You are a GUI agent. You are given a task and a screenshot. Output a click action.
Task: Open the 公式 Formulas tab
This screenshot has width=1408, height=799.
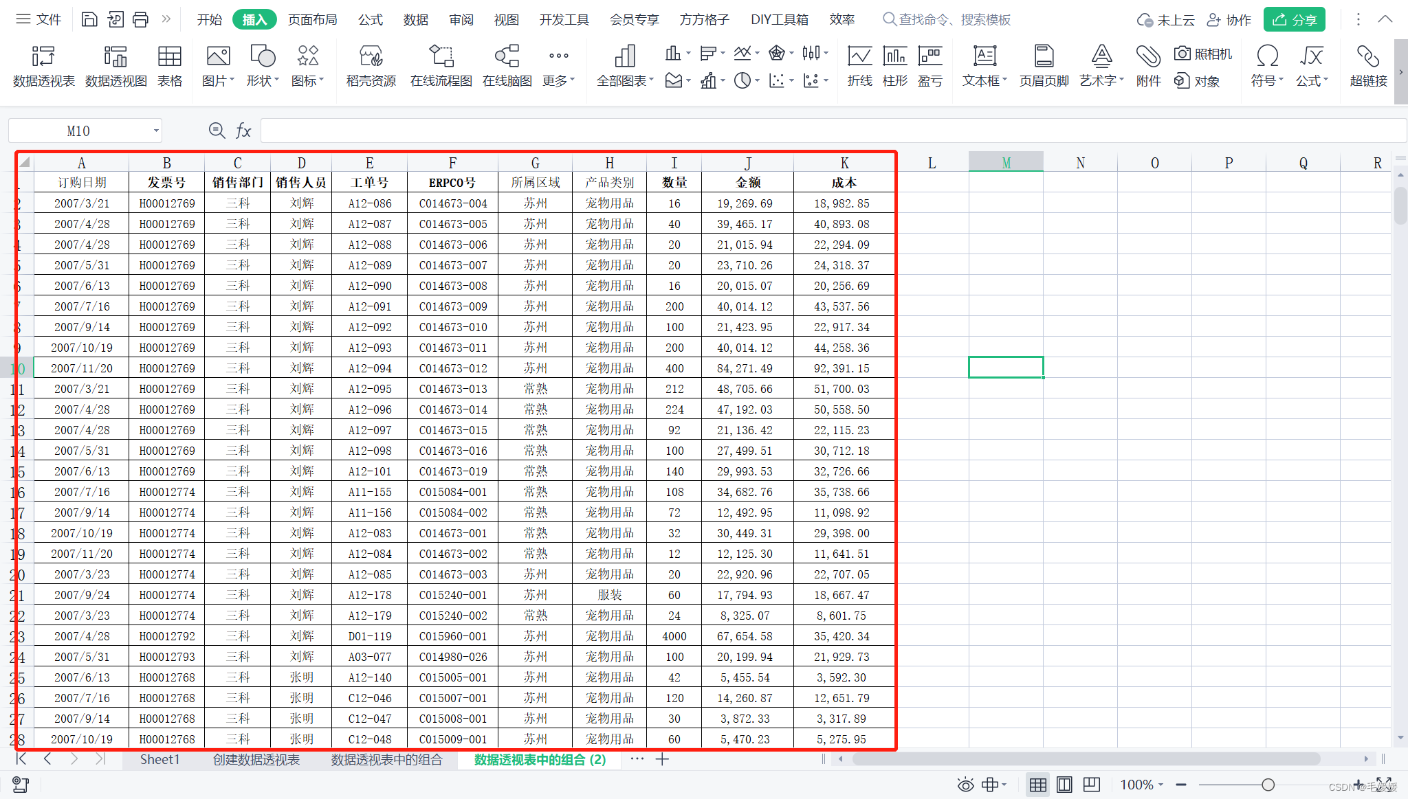(x=371, y=19)
